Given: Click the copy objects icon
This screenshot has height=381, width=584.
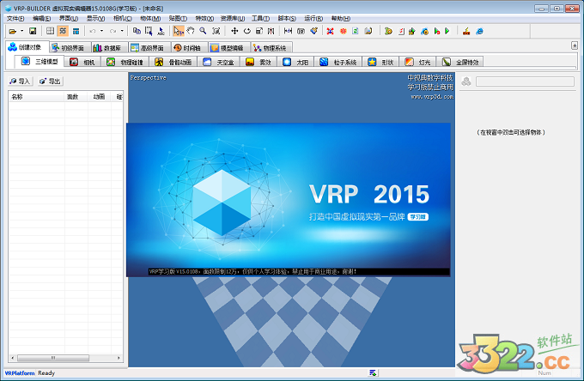Looking at the screenshot, I should [137, 31].
